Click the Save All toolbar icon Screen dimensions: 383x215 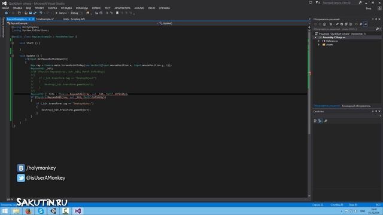tap(35, 13)
